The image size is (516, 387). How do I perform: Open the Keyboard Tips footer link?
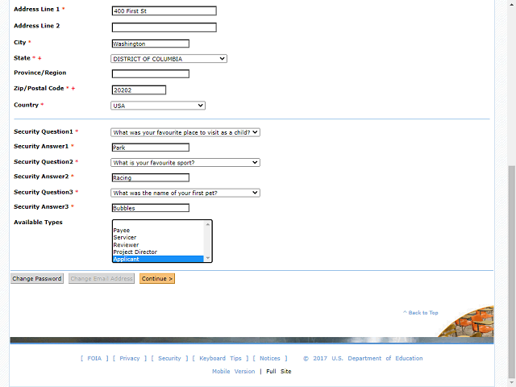pos(220,358)
